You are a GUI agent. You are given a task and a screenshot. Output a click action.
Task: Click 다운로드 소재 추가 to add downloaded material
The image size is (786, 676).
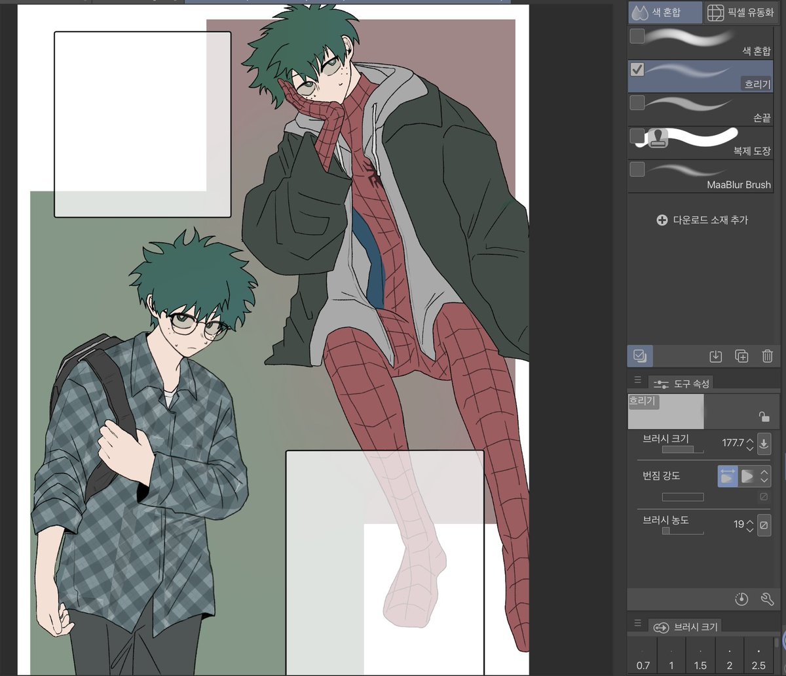click(702, 220)
